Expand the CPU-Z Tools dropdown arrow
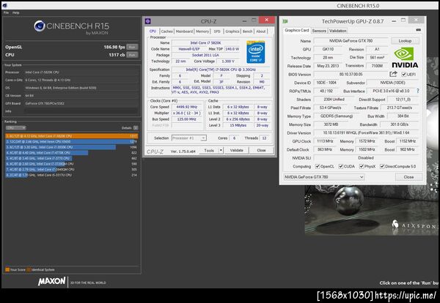 221,150
